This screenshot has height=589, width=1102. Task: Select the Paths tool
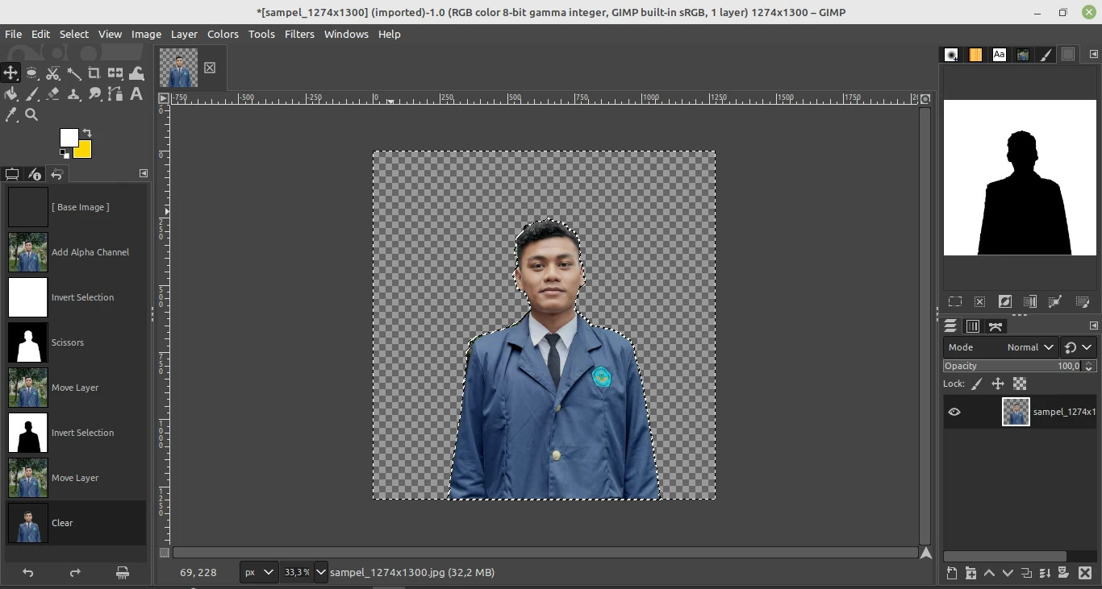pos(115,94)
